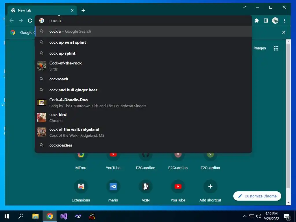Open the YouTube shortcut beside MEmu
This screenshot has height=222, width=296.
[113, 161]
